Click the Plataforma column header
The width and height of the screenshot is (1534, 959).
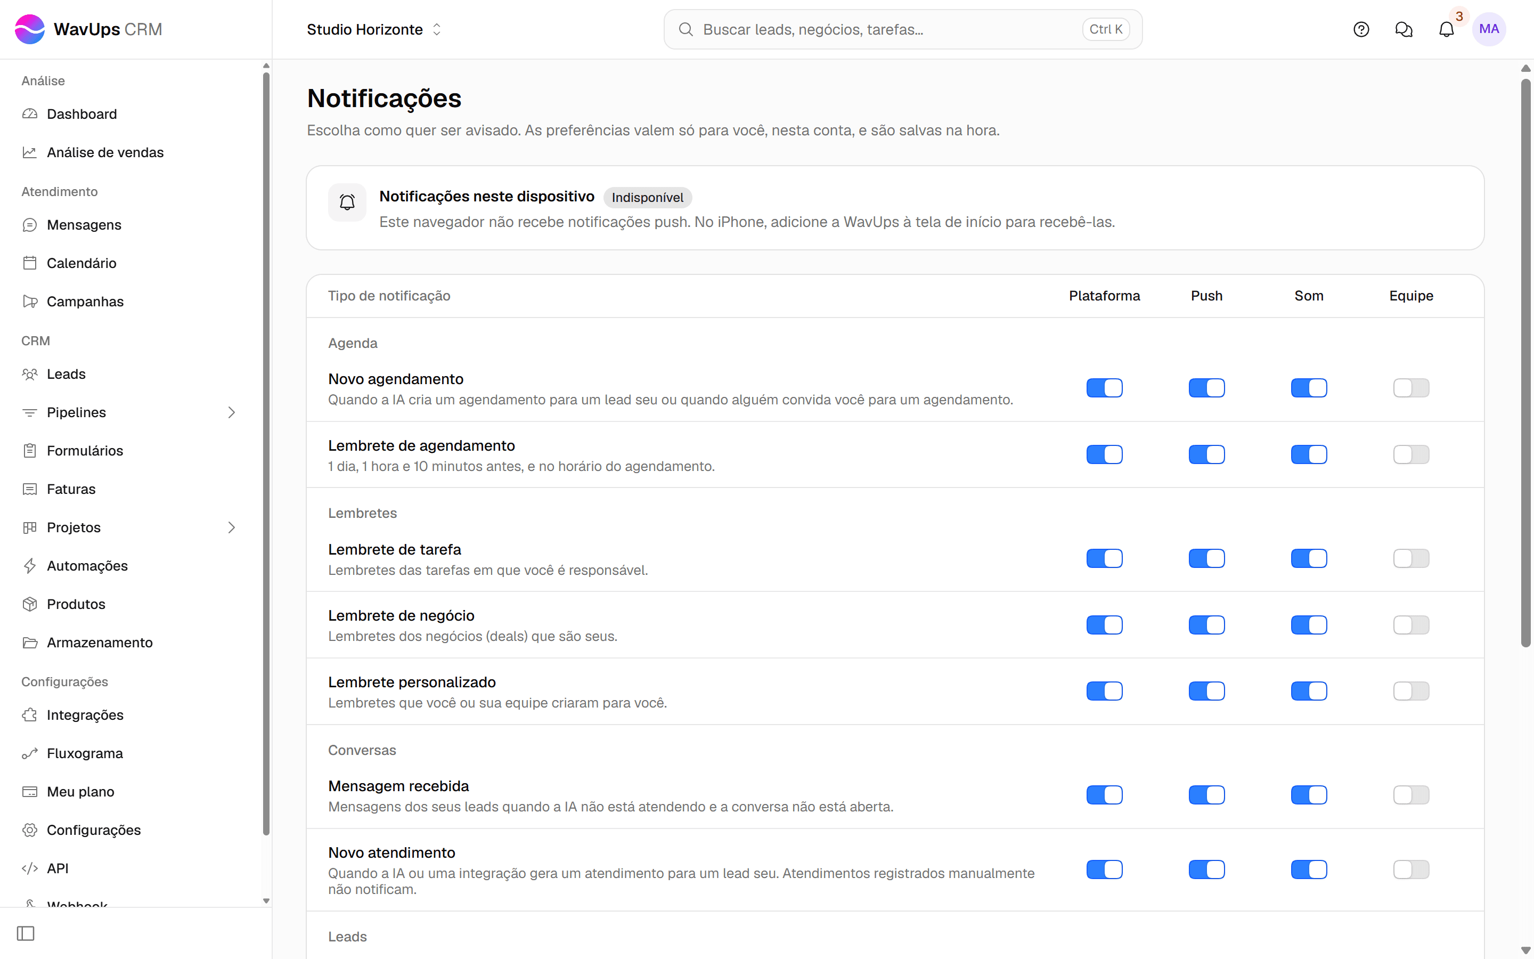click(x=1104, y=296)
